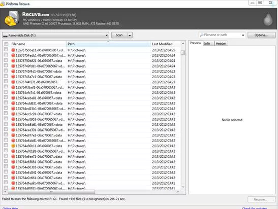Click the 2/13/2012 04:25 modified date cell
Screen dimensions: 278x209
tap(164, 50)
